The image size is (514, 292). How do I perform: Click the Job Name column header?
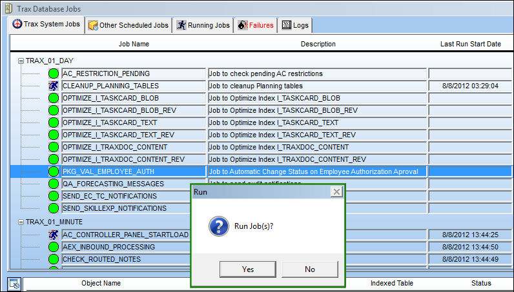click(134, 44)
